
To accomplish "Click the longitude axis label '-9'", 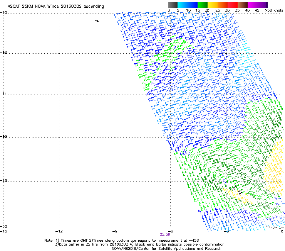I will click(115, 231).
